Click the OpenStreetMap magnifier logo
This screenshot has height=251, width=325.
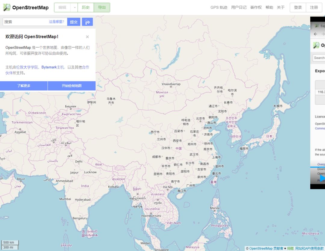click(x=7, y=8)
